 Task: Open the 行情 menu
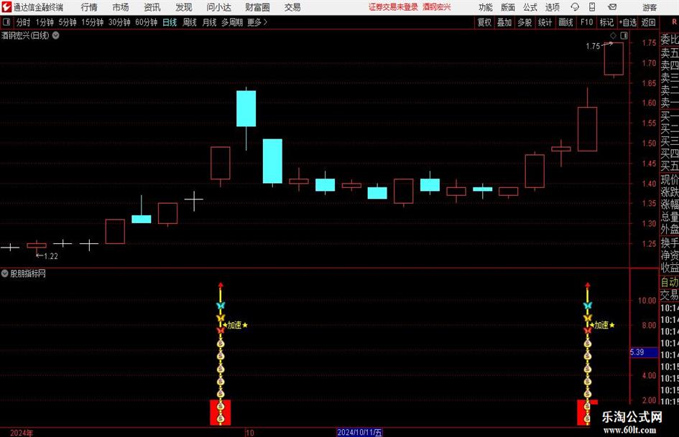coord(89,7)
